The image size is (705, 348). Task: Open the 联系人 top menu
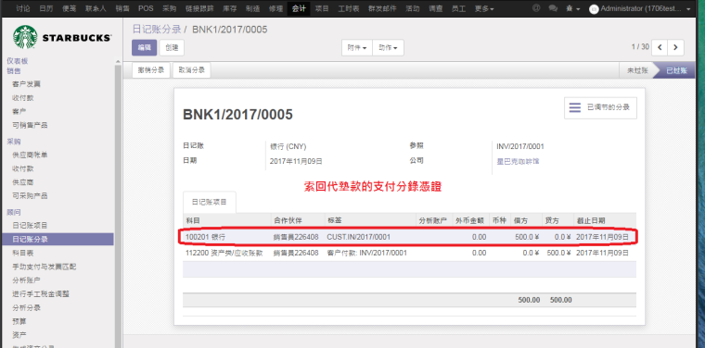[96, 8]
